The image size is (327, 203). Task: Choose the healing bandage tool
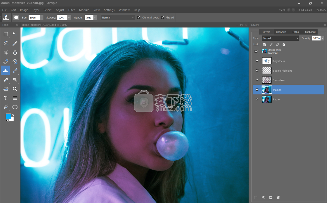point(15,71)
